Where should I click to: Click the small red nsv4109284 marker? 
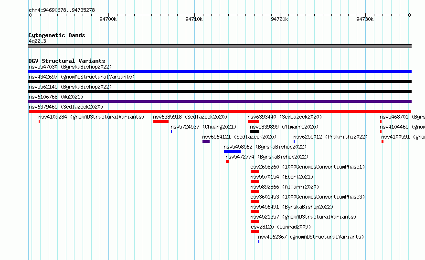point(39,121)
